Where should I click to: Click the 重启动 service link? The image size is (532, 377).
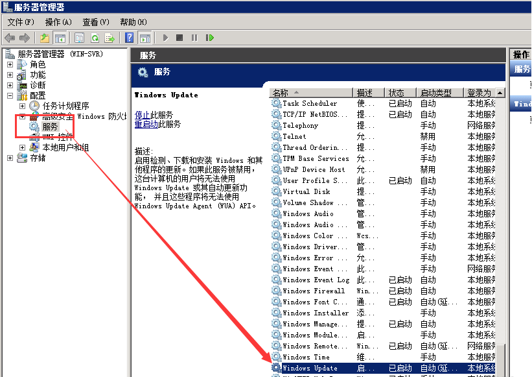[146, 124]
